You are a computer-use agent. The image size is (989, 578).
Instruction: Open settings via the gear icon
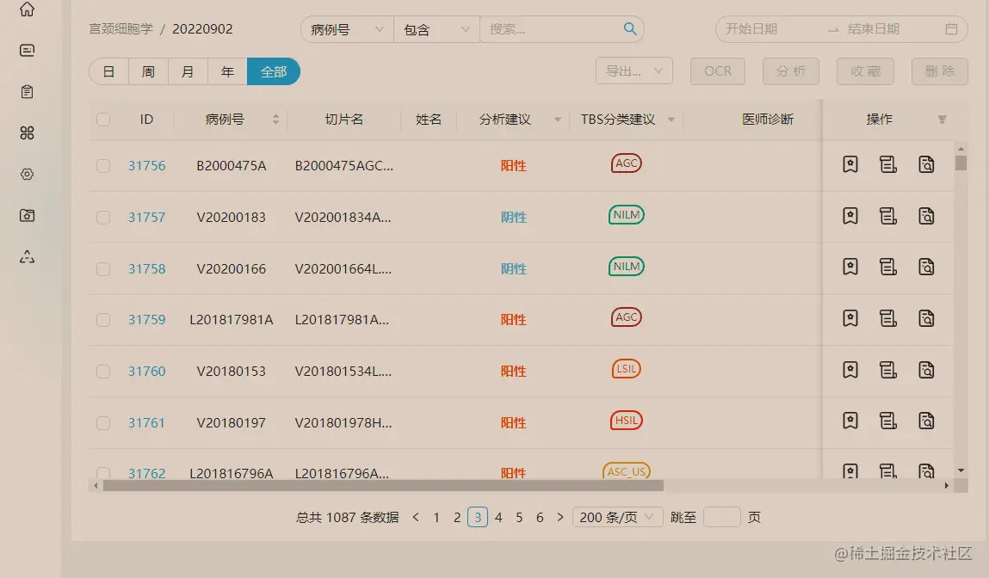tap(26, 174)
